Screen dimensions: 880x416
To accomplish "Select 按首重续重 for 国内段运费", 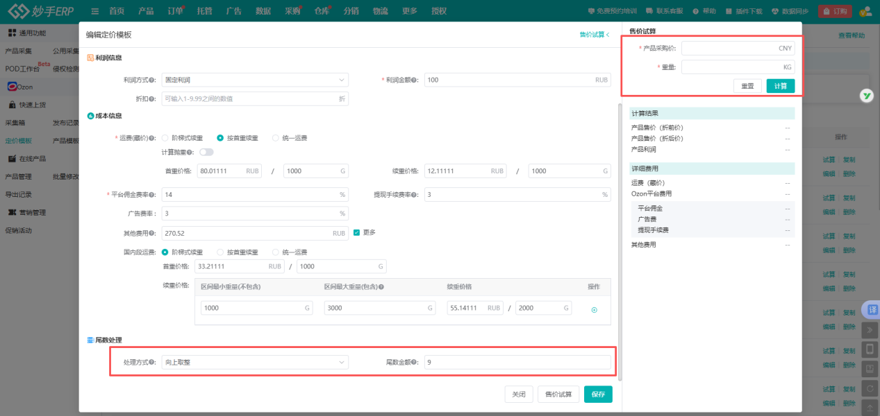I will pos(221,252).
